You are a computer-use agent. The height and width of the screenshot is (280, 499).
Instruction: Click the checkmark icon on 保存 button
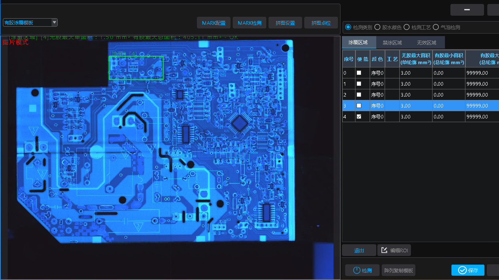click(462, 270)
